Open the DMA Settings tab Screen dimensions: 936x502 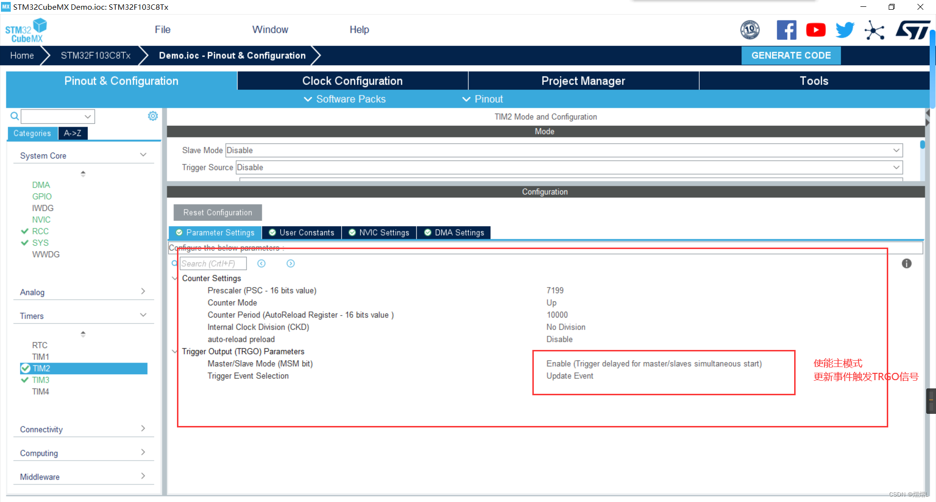coord(454,232)
